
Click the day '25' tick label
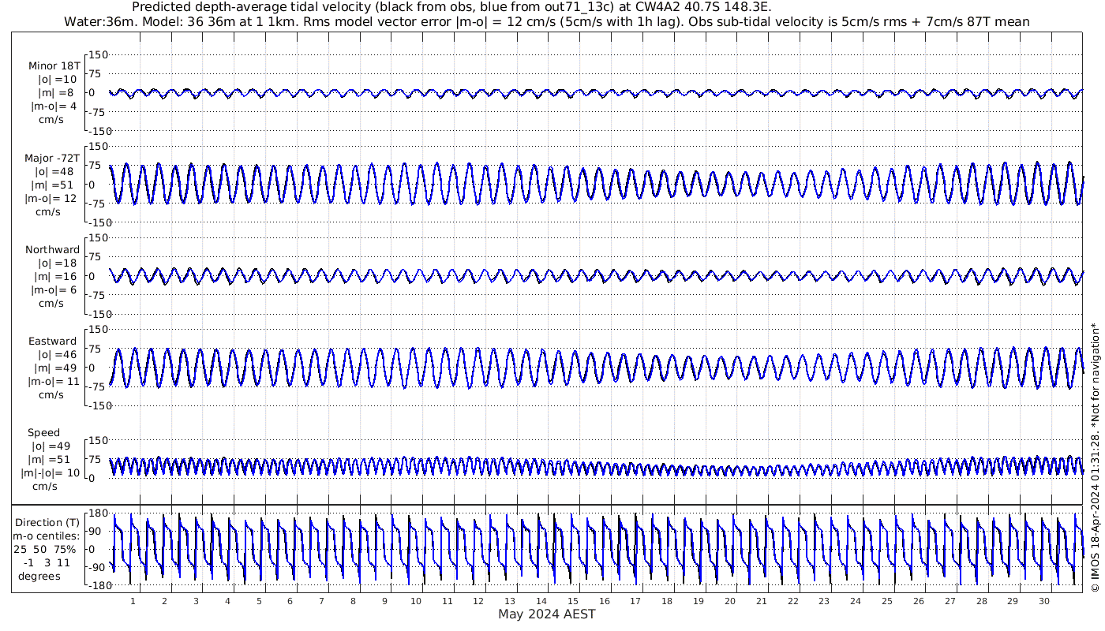tap(887, 601)
